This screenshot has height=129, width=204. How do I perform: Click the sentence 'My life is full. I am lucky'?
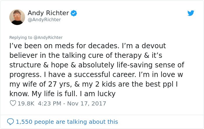point(74,94)
